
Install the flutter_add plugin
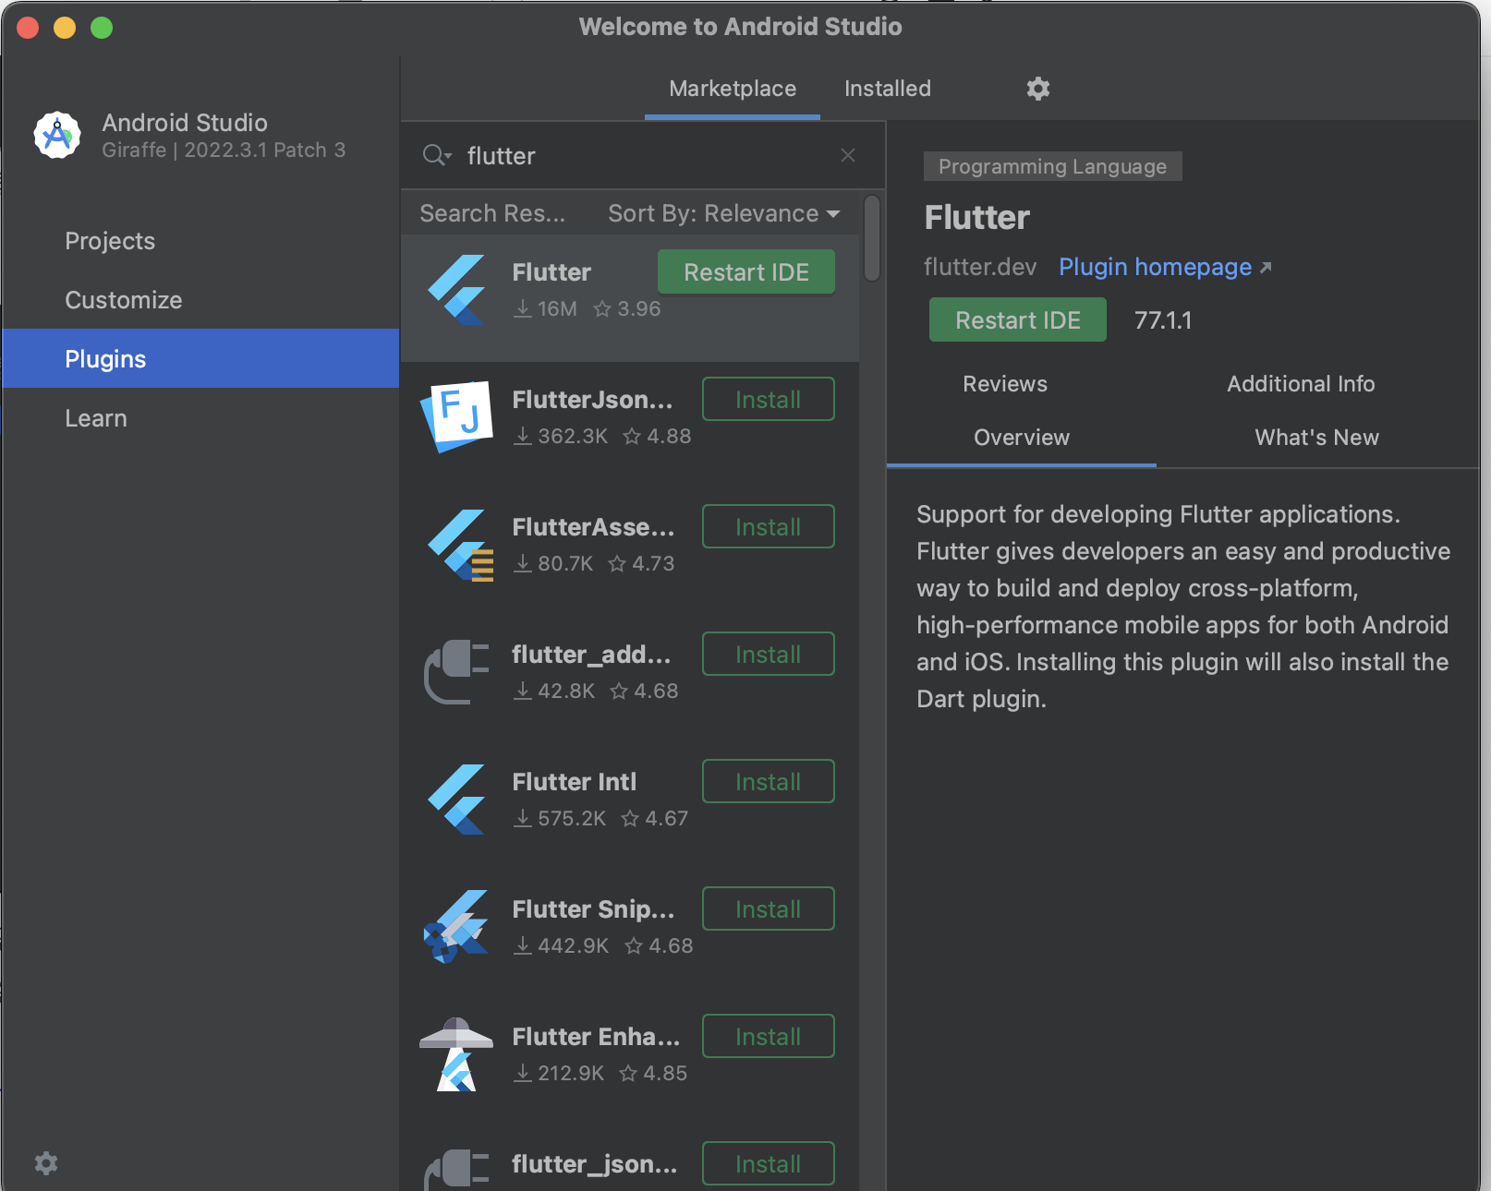(769, 655)
